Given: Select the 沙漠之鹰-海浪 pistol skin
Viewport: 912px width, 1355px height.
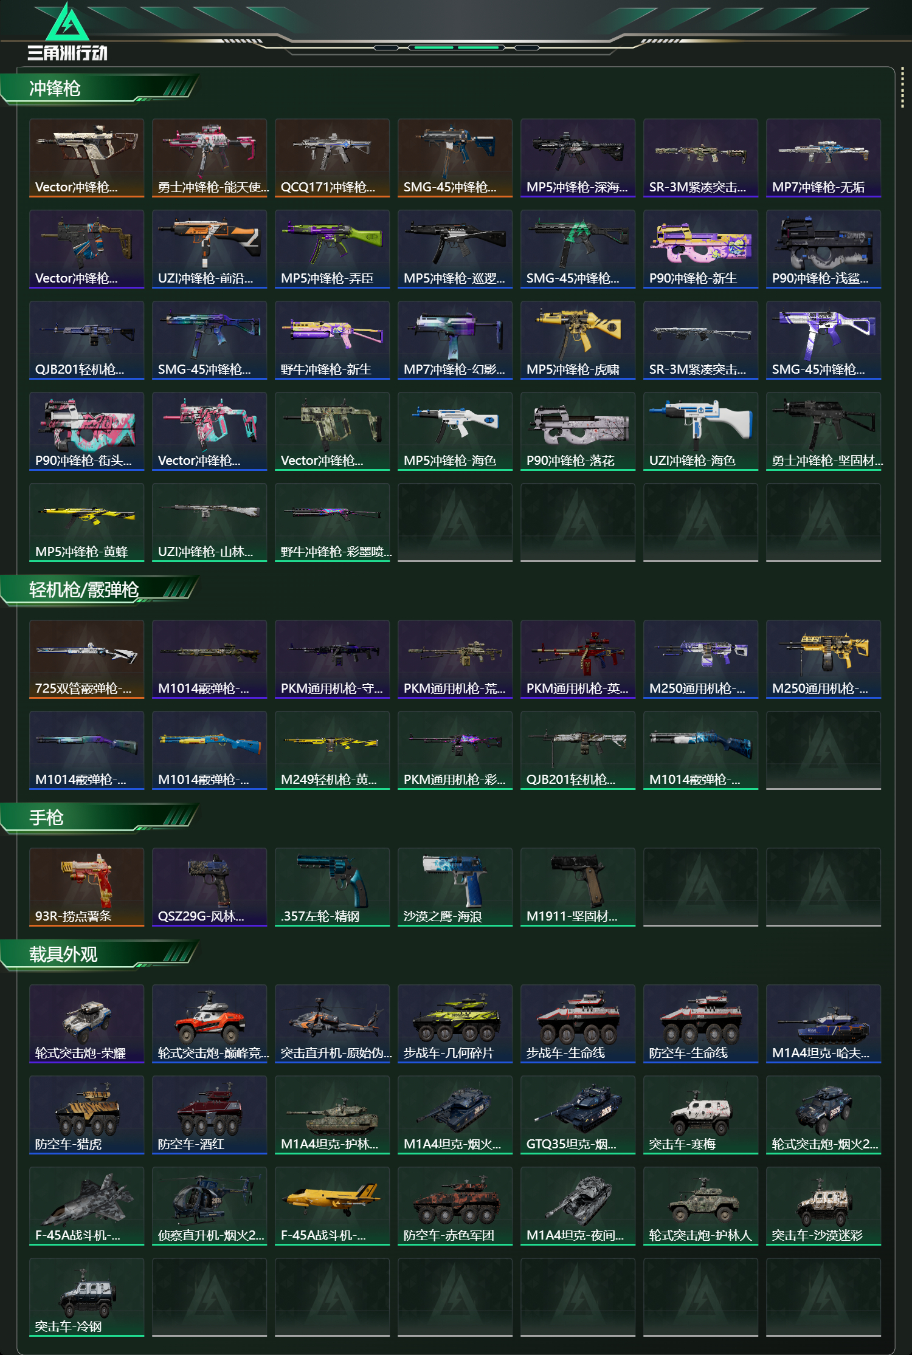Looking at the screenshot, I should (x=455, y=887).
